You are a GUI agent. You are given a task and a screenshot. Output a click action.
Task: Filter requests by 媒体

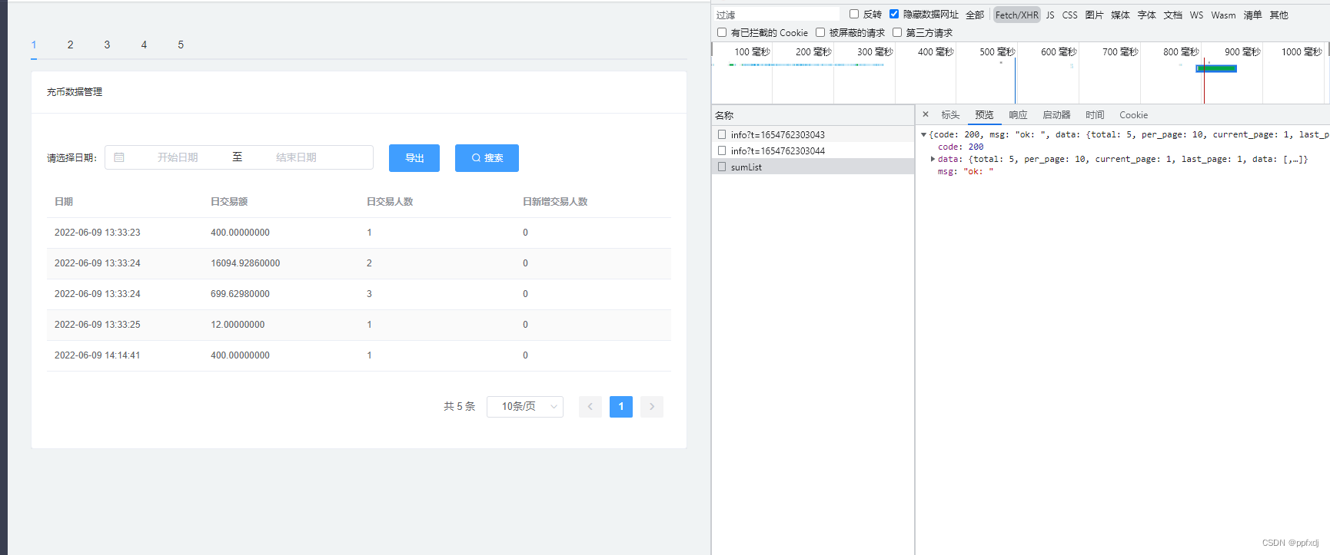1121,15
